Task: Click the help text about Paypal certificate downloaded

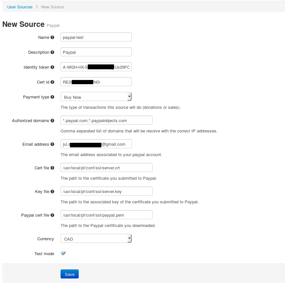Action: click(x=108, y=226)
